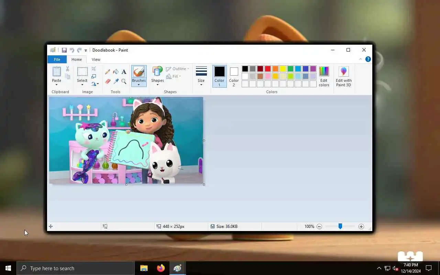Click the '100%' zoom level text
This screenshot has width=440, height=275.
click(x=309, y=227)
